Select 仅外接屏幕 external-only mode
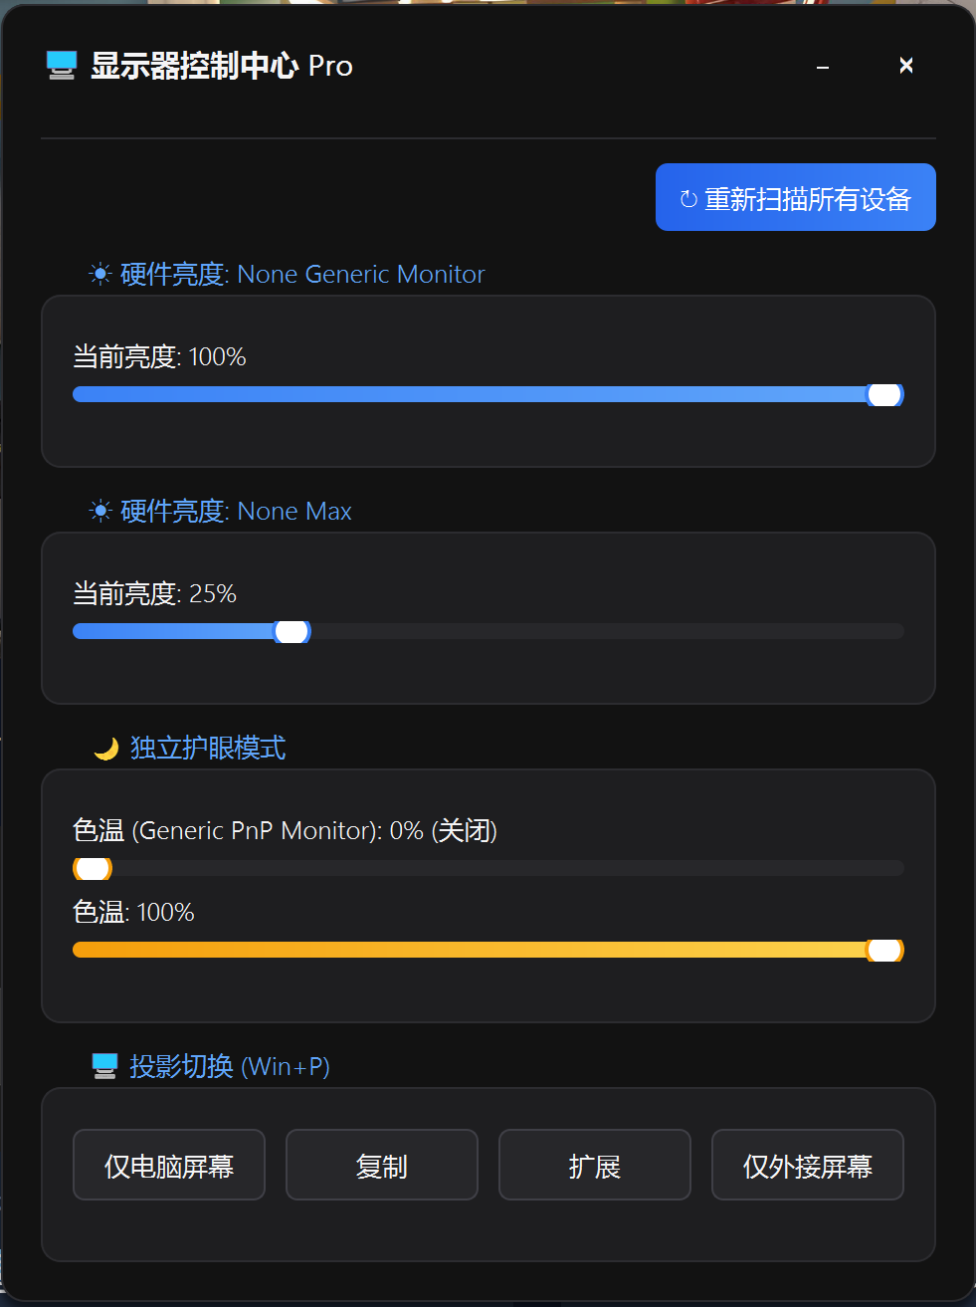The image size is (976, 1307). pos(807,1165)
